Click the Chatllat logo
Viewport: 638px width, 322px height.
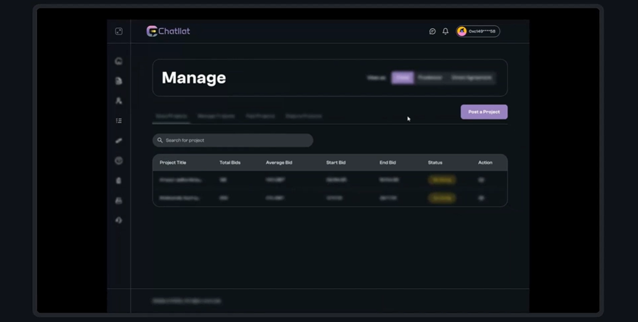[168, 31]
